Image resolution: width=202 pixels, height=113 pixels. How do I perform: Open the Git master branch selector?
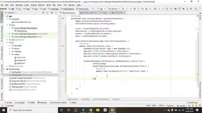pos(181,106)
